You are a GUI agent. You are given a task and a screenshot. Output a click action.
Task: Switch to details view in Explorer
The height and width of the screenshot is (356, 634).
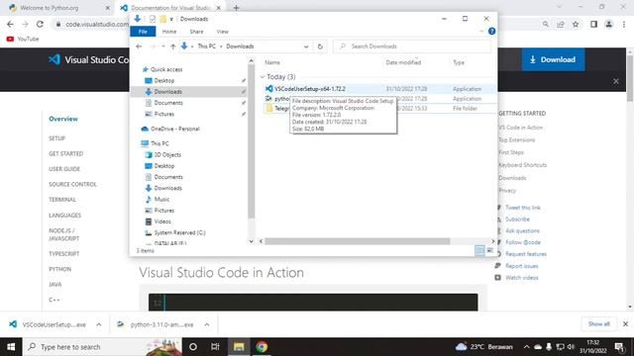point(479,250)
